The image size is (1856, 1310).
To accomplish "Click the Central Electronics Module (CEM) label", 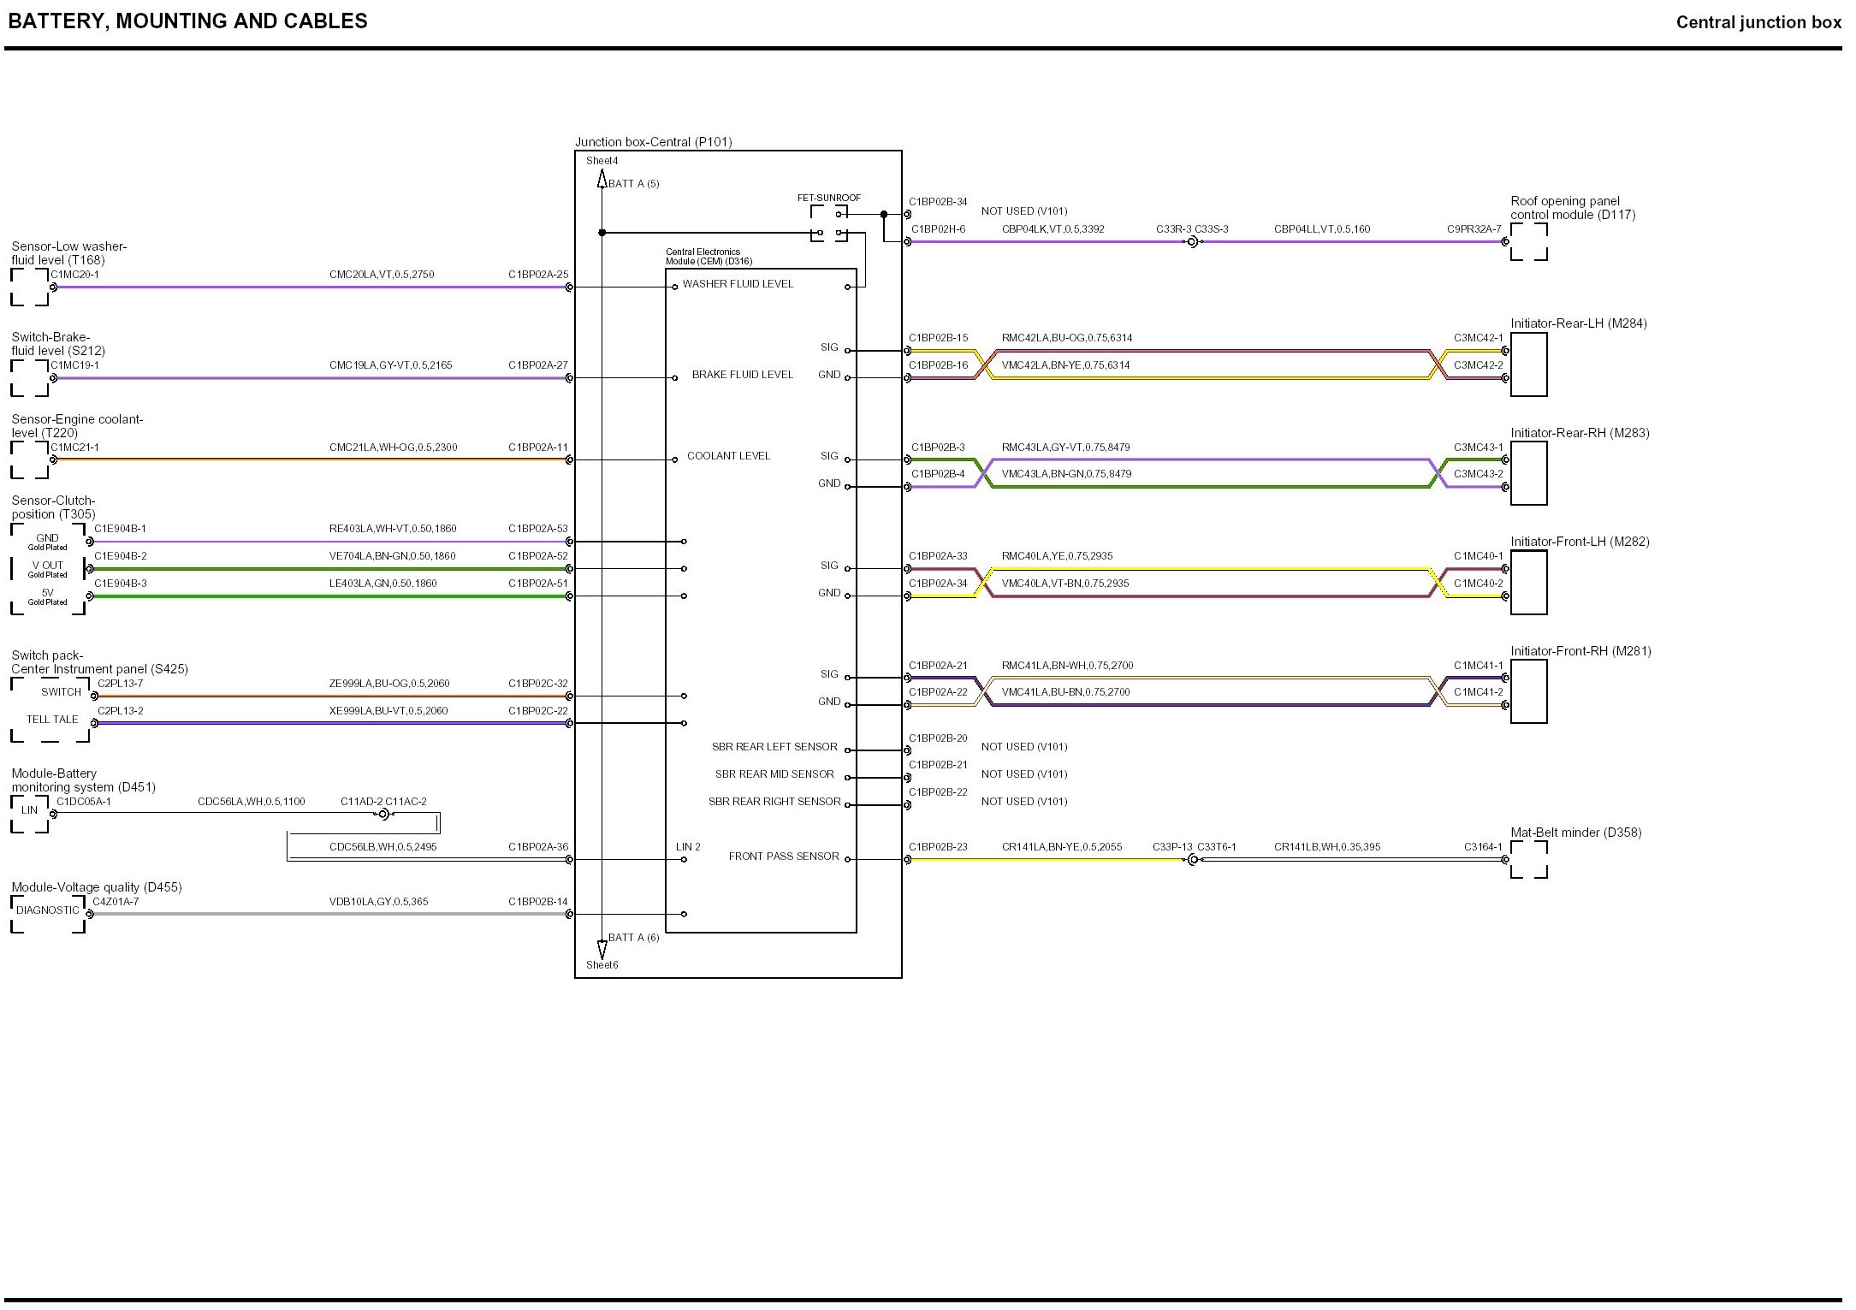I will tap(708, 257).
